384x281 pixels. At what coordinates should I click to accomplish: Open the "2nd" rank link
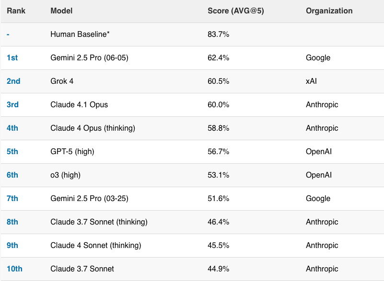point(13,81)
